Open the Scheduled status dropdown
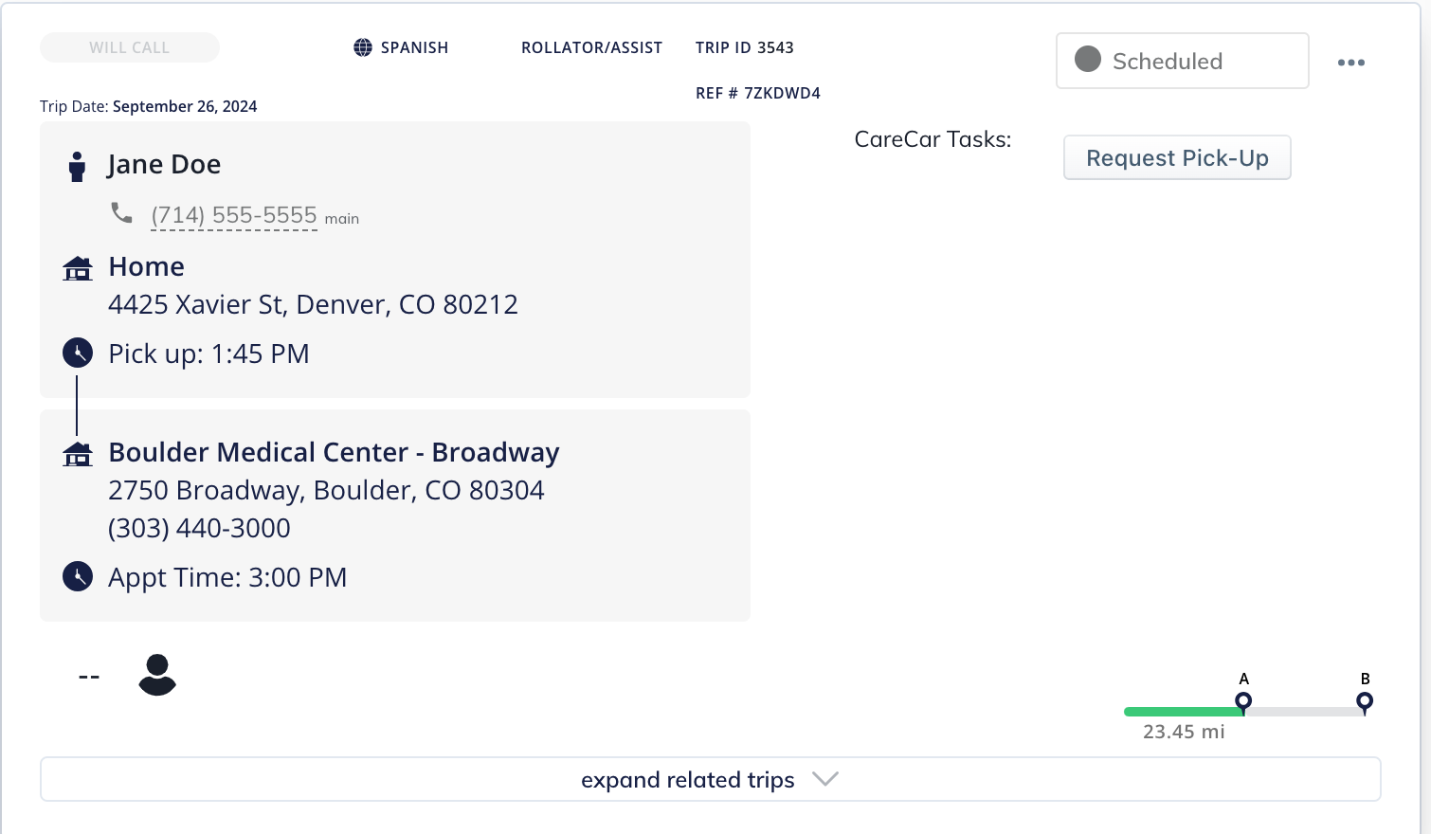 point(1182,61)
